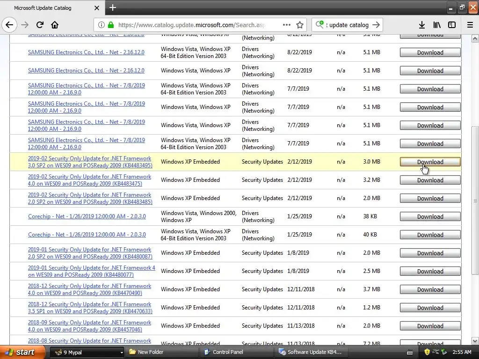This screenshot has height=359, width=479.
Task: Bookmark this page with the star
Action: point(300,25)
